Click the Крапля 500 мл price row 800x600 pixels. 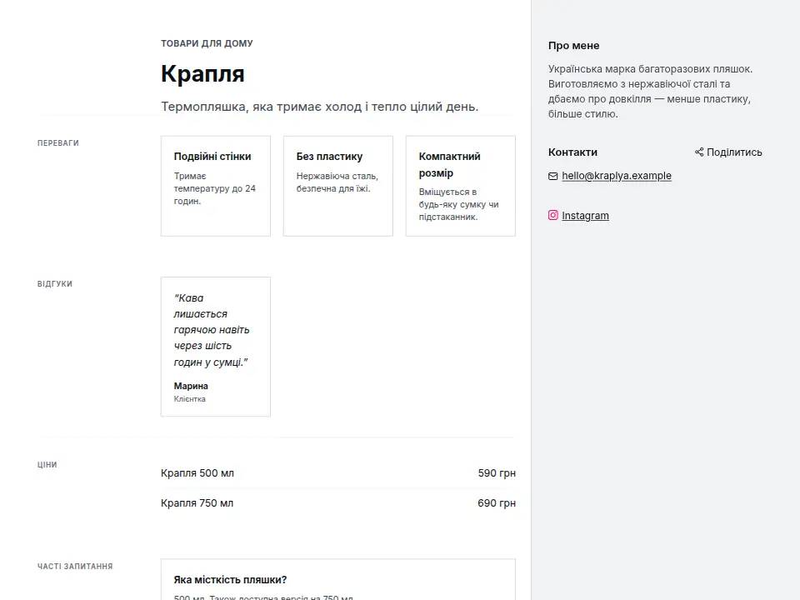(338, 473)
